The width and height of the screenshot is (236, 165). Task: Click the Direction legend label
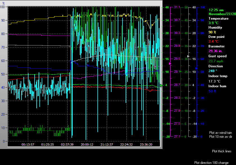[x=215, y=66]
